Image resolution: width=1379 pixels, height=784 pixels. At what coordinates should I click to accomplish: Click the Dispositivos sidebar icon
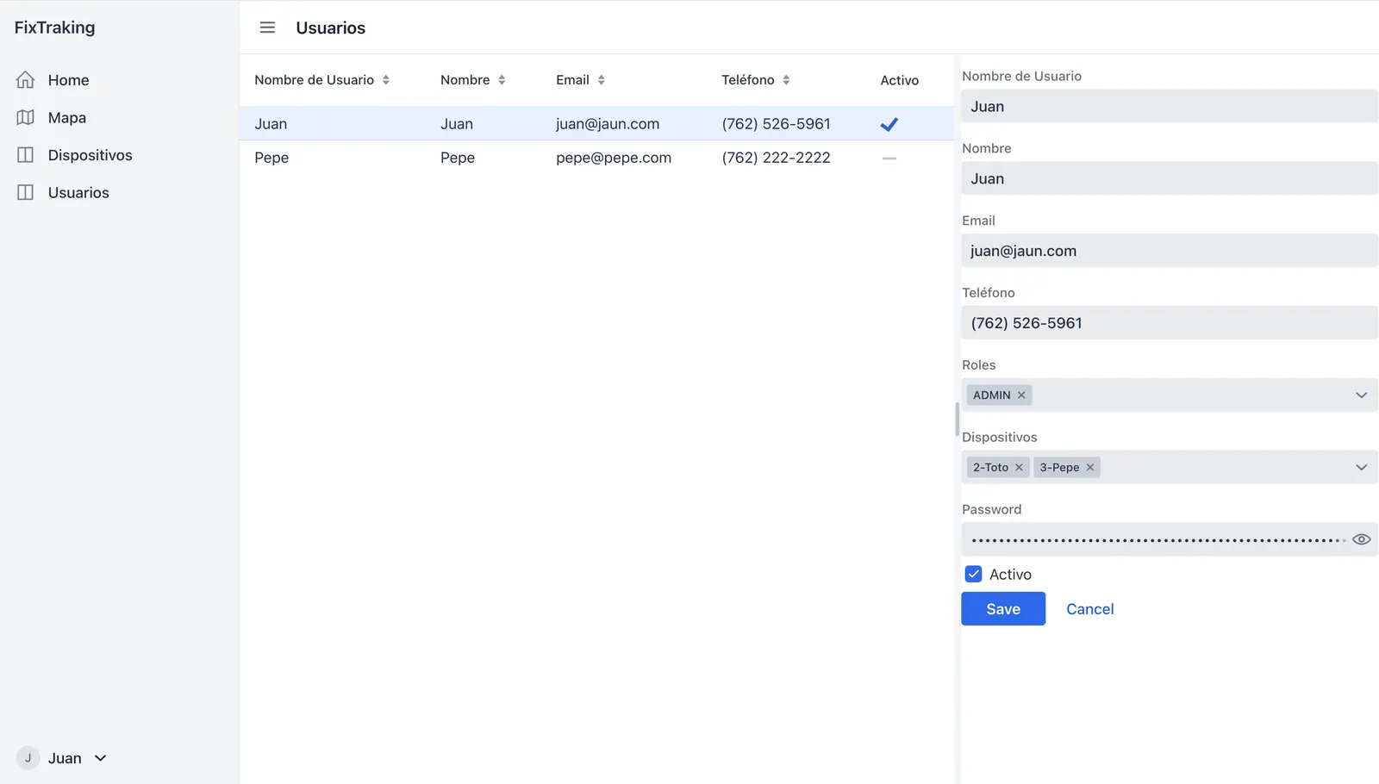tap(26, 155)
